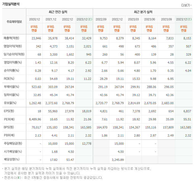Screen dimensions: 194x181
Task: Click the quarterly 2023.09 column header
Action: pos(166,19)
